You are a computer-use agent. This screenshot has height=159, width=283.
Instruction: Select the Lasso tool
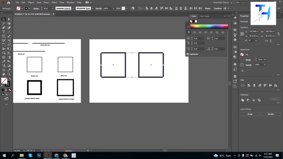pos(9,23)
